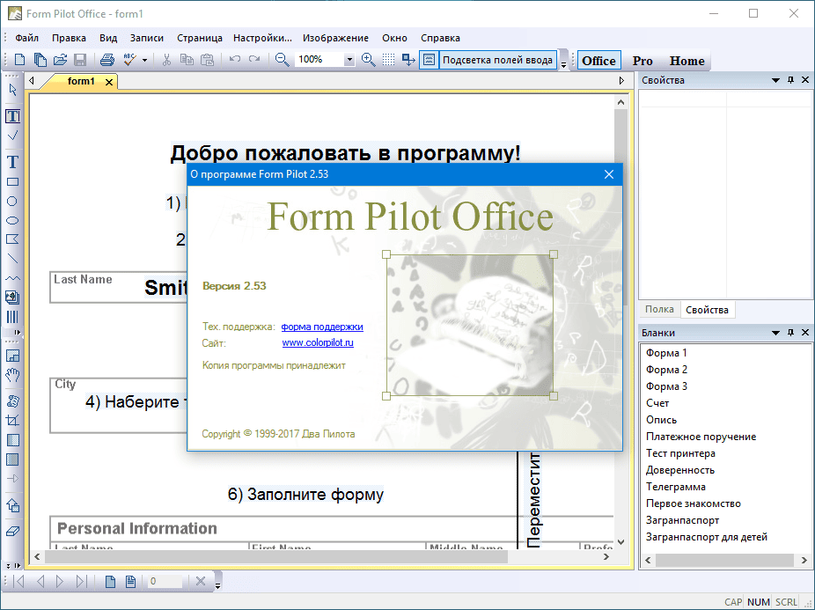This screenshot has height=610, width=815.
Task: Click the save diskette icon
Action: coord(80,60)
